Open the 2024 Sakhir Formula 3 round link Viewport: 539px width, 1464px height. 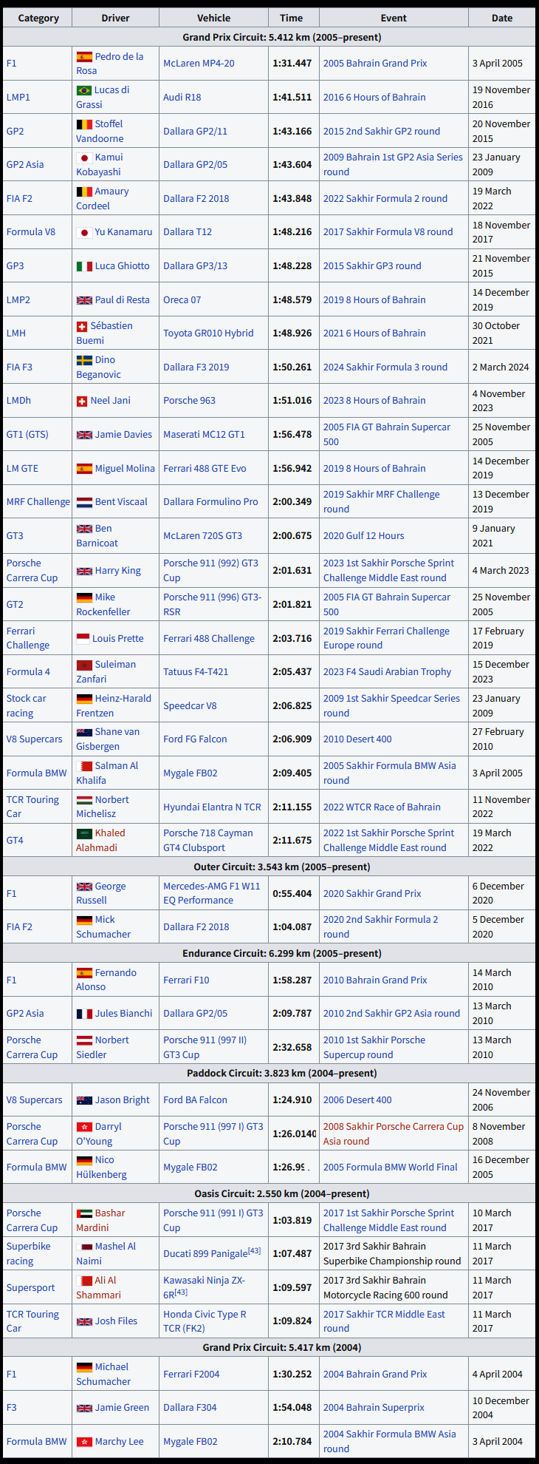pos(385,367)
